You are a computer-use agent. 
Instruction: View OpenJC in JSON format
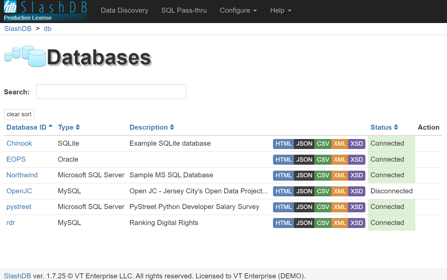coord(304,191)
